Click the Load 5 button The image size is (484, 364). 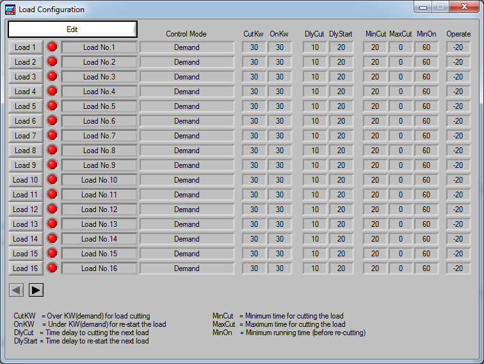26,106
